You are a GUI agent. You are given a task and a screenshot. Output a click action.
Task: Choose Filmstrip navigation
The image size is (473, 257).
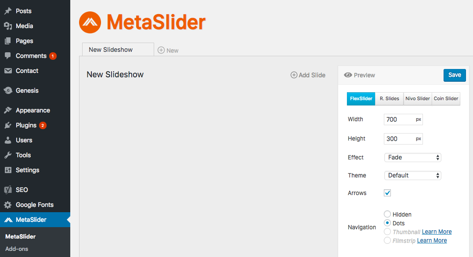(387, 240)
